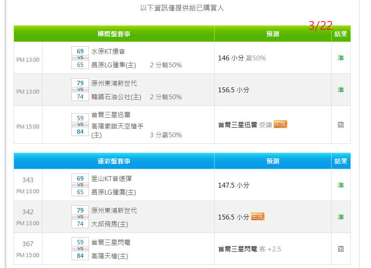Select team name 昌原LG獵鷹(主)

113,192
